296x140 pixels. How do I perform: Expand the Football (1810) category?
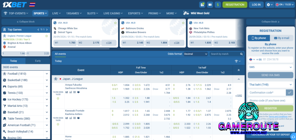[47, 74]
